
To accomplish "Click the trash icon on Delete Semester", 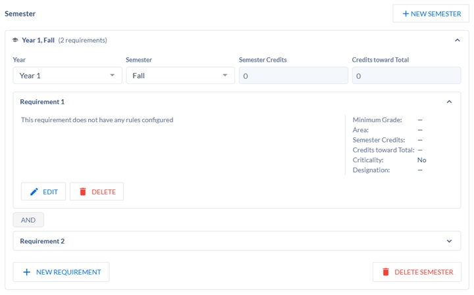I will 386,272.
